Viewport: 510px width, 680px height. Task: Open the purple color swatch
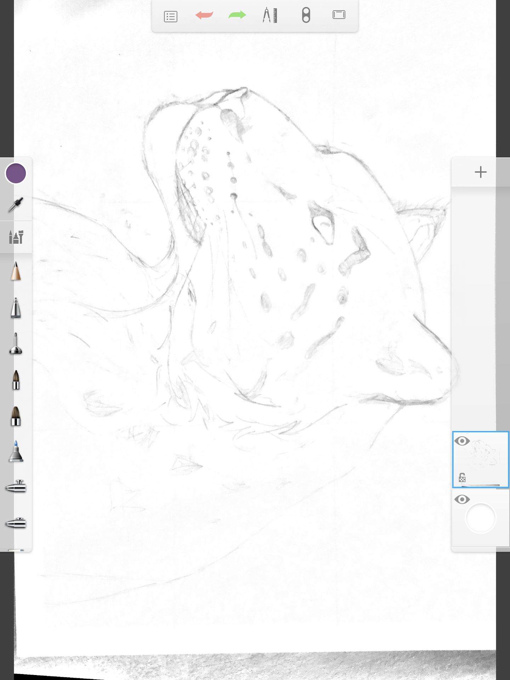[x=16, y=174]
